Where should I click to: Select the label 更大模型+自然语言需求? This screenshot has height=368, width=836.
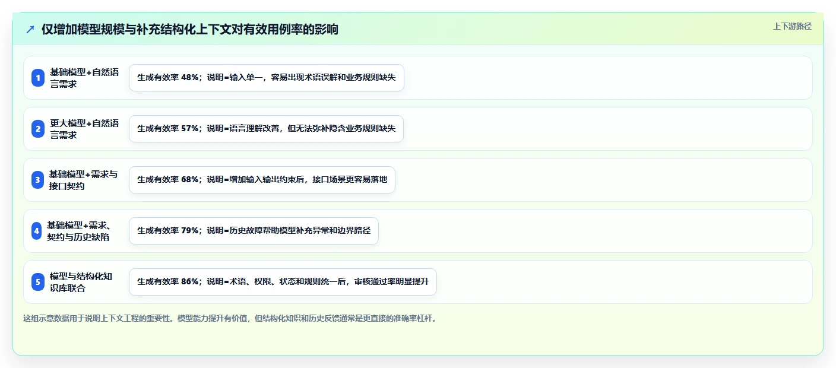[x=84, y=129]
